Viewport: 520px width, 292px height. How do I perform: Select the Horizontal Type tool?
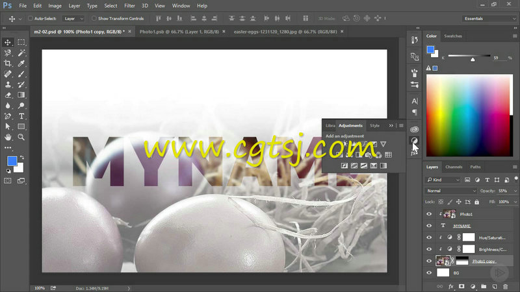pos(21,116)
